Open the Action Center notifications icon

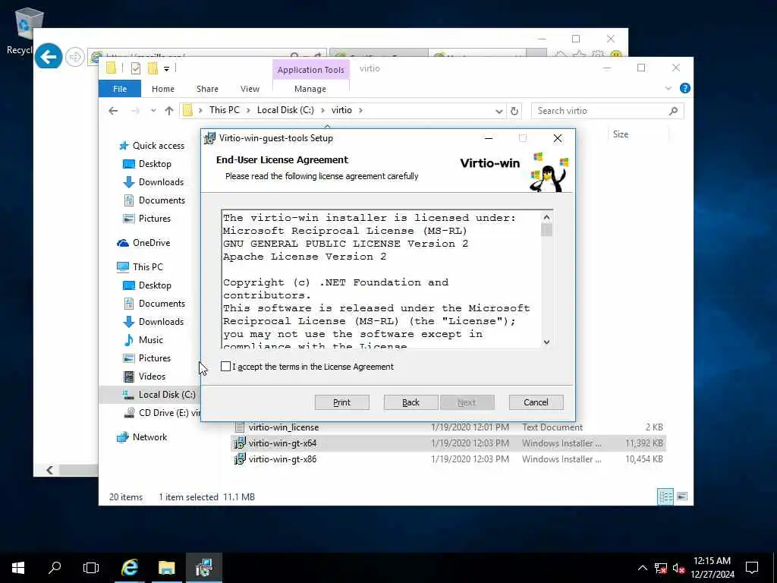tap(752, 568)
